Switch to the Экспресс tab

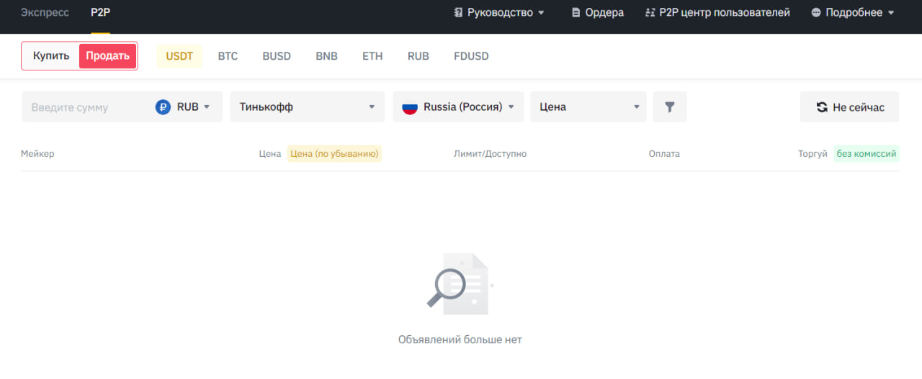coord(45,13)
